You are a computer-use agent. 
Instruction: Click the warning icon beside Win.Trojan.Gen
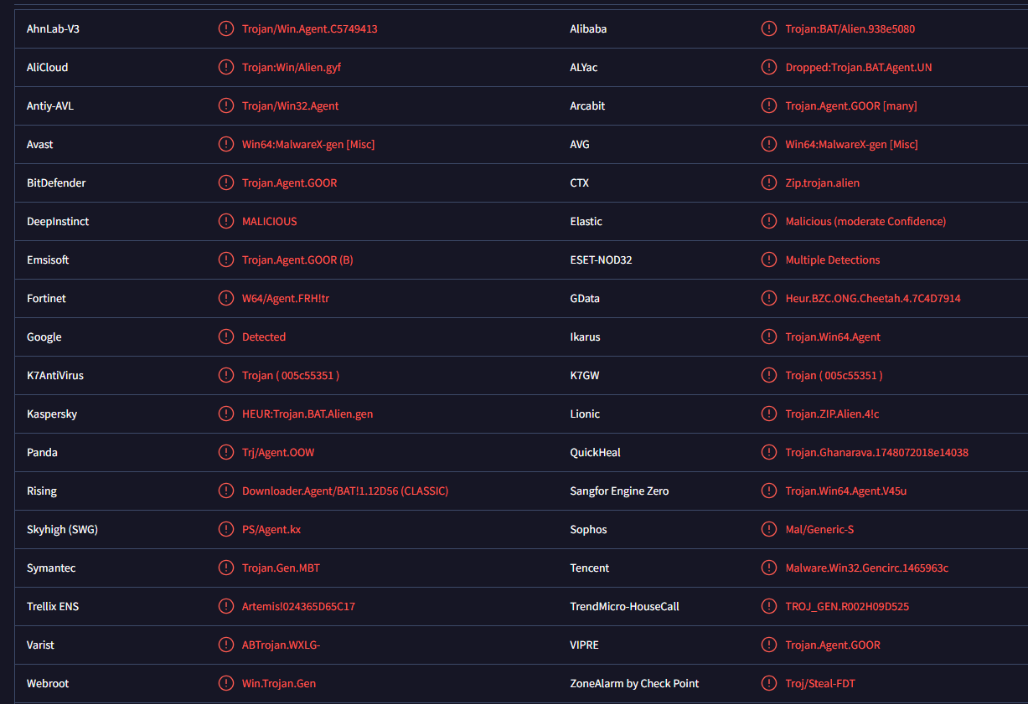(x=226, y=683)
